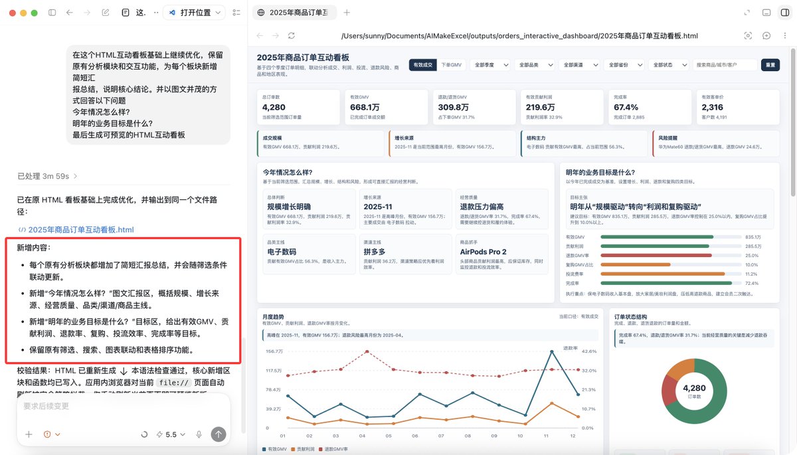Open the 打开位置 dropdown
Image resolution: width=797 pixels, height=455 pixels.
tap(195, 13)
